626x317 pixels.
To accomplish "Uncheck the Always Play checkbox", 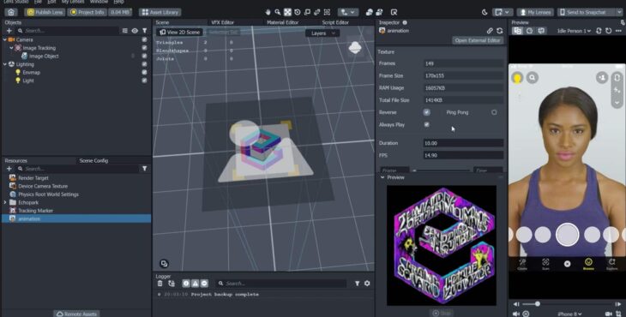I will pyautogui.click(x=426, y=125).
